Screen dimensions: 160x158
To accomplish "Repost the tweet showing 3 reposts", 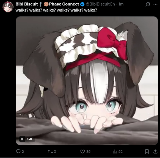I will point(50,151).
